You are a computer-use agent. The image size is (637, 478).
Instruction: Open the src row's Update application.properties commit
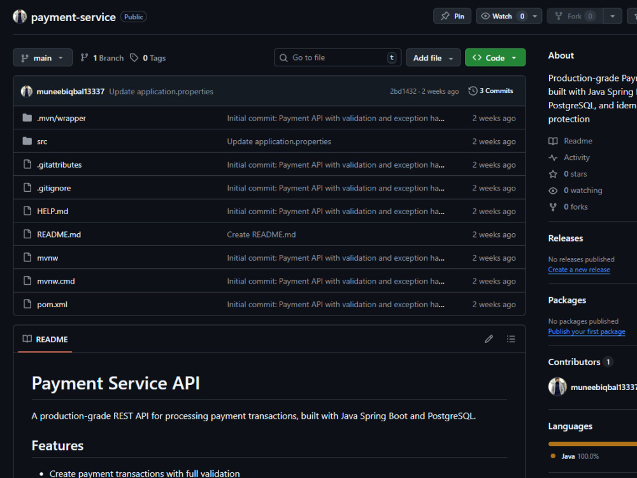[x=279, y=141]
